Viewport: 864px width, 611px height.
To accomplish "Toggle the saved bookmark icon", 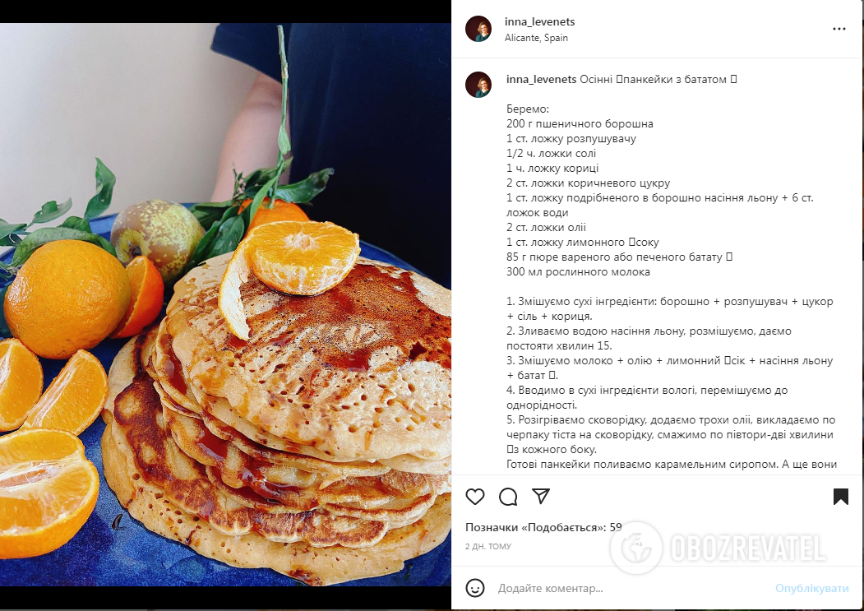I will (840, 497).
